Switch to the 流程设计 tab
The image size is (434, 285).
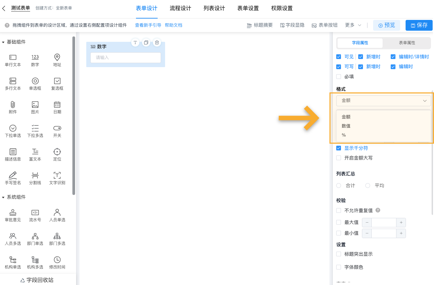pyautogui.click(x=180, y=8)
